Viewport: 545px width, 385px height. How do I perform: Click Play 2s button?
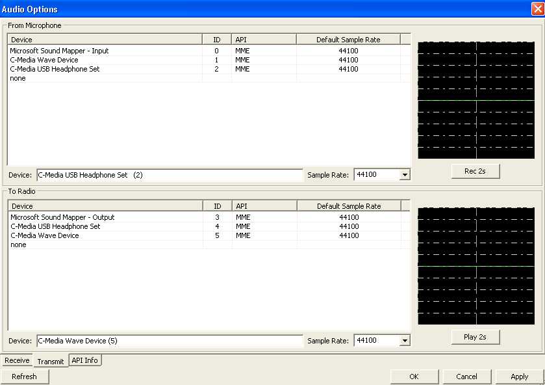[x=475, y=337]
